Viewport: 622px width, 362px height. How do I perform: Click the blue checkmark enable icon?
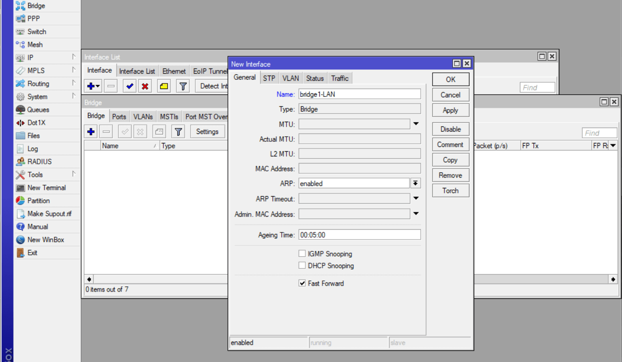[129, 86]
